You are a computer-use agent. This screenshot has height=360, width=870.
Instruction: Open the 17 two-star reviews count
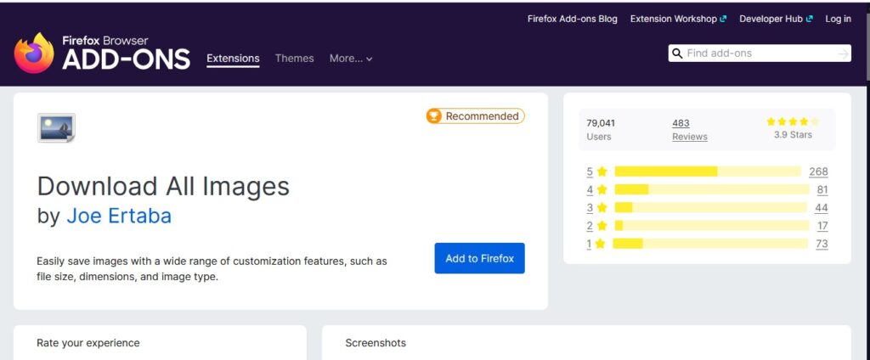pos(822,226)
